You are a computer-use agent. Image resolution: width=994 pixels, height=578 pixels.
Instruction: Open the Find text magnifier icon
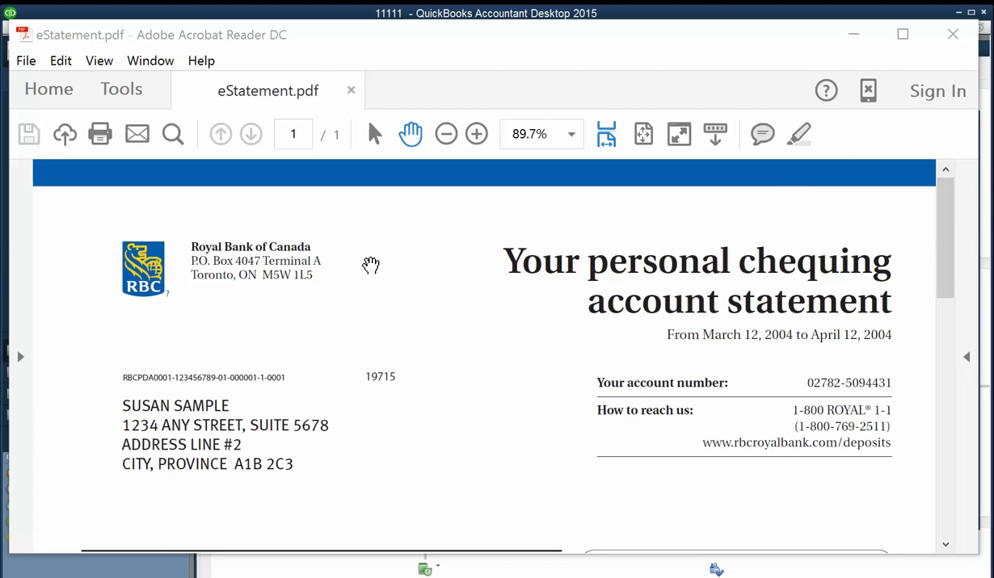click(x=173, y=134)
